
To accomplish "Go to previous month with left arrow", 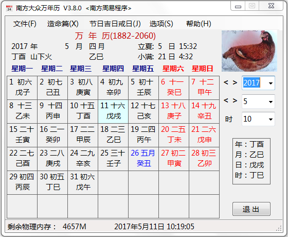I will click(x=226, y=100).
